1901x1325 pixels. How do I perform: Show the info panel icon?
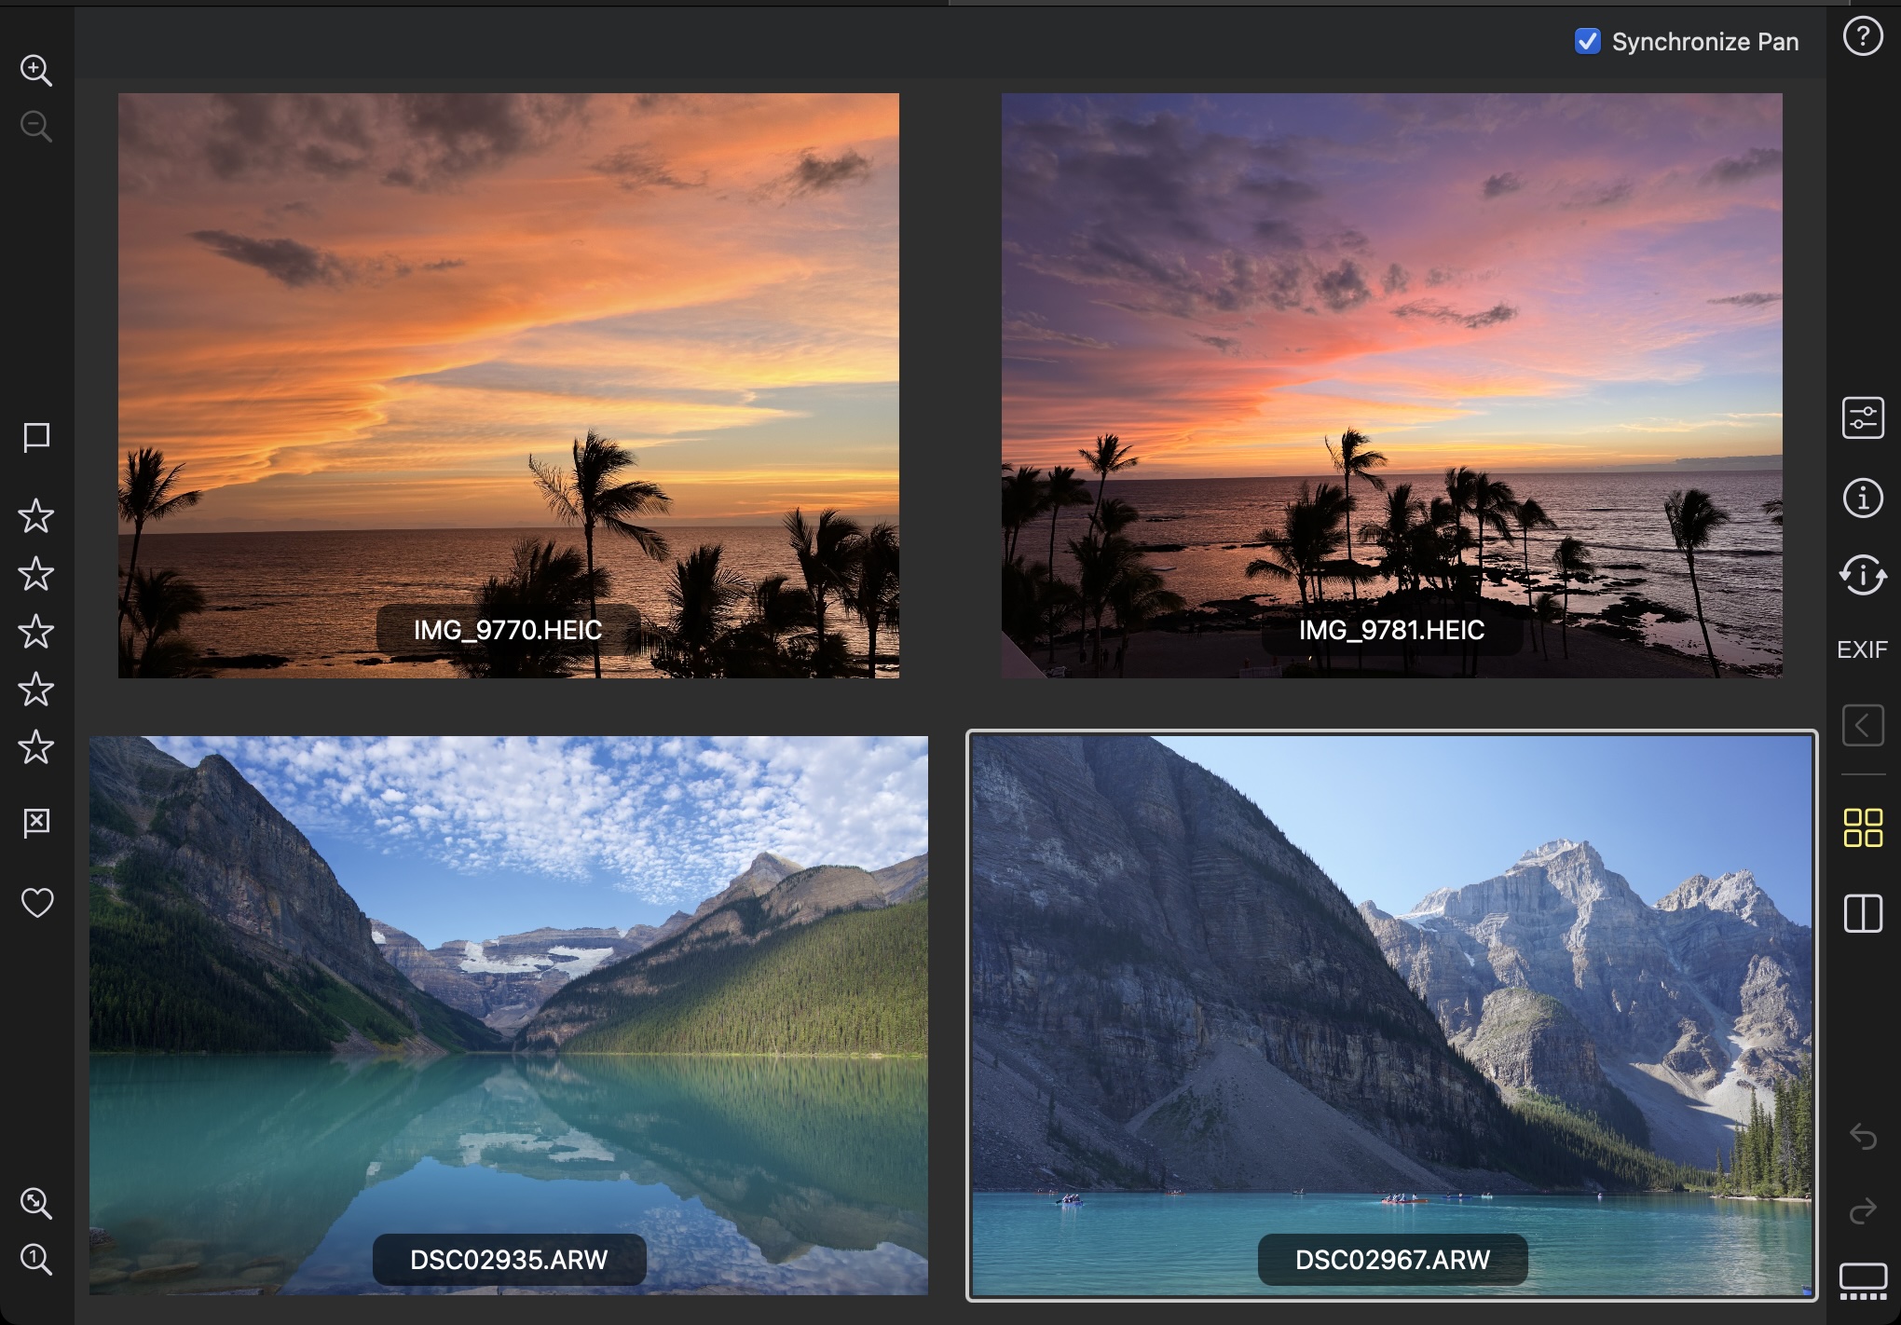click(1862, 498)
